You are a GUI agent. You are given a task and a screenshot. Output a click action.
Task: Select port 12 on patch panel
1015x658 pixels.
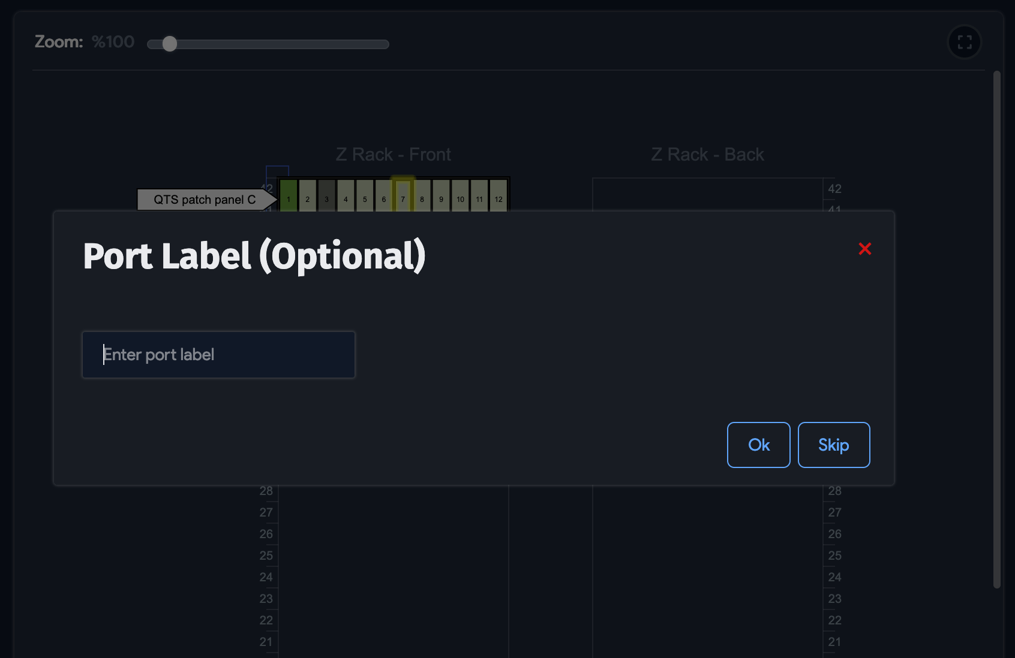[499, 196]
